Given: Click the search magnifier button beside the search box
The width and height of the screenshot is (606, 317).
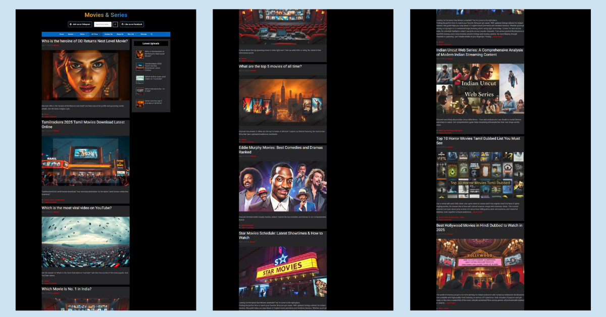Looking at the screenshot, I should (115, 24).
